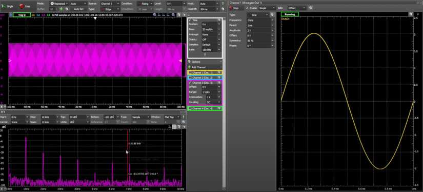This screenshot has height=192, width=423.
Task: Open the time Position dropdown
Action: click(211, 24)
